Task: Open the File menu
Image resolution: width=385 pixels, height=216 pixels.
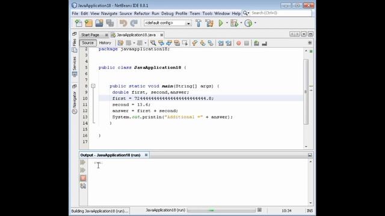Action: [75, 13]
